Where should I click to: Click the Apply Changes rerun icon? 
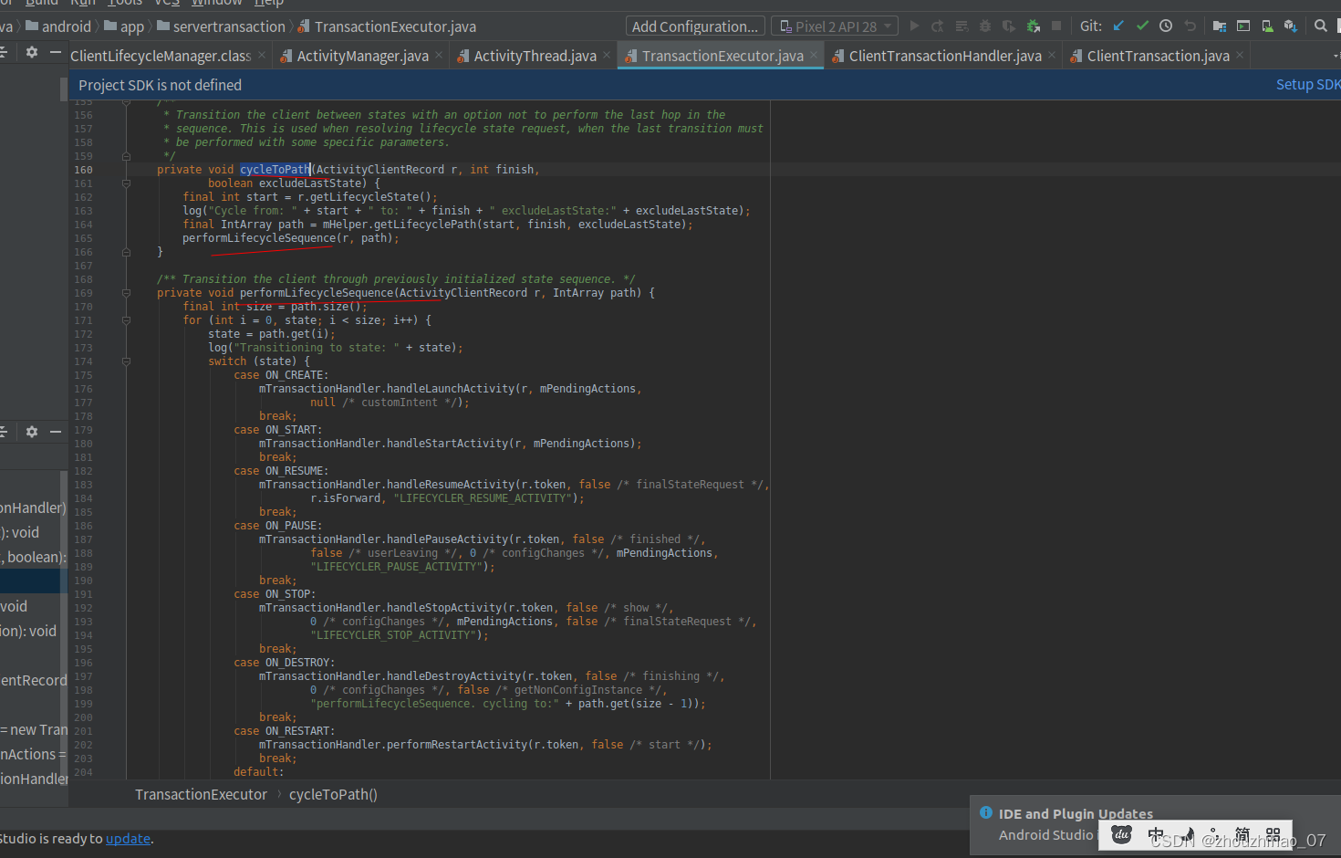pos(938,26)
